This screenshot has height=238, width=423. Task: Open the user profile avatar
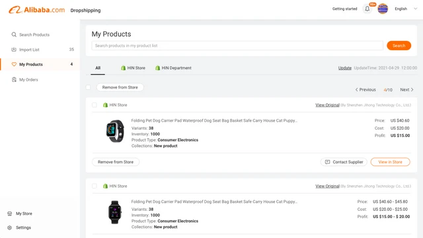tap(383, 9)
